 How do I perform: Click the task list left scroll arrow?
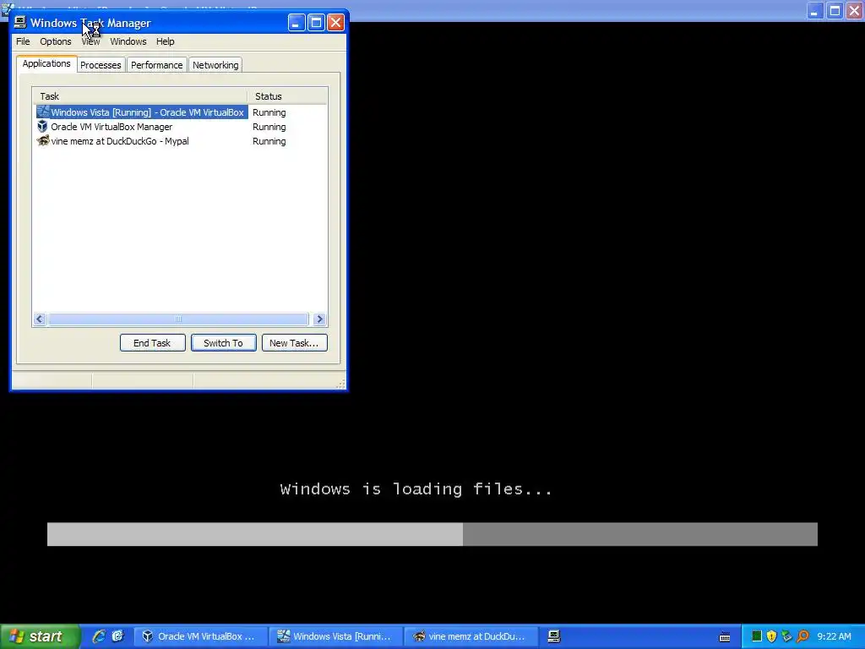40,319
